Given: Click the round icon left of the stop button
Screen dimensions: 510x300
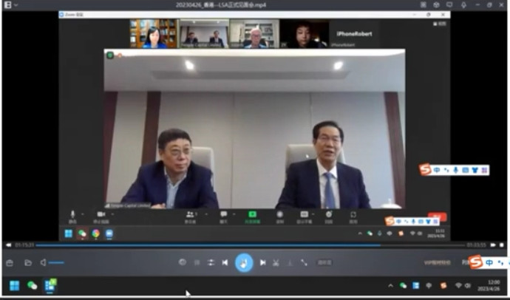Looking at the screenshot, I should [183, 262].
